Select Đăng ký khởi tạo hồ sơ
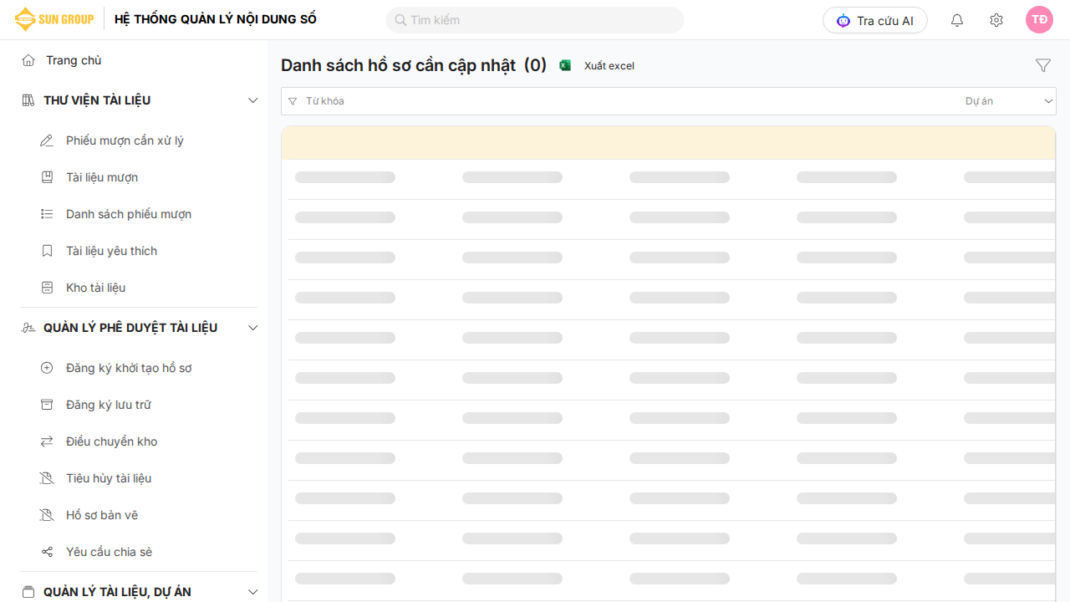The width and height of the screenshot is (1070, 602). tap(129, 368)
